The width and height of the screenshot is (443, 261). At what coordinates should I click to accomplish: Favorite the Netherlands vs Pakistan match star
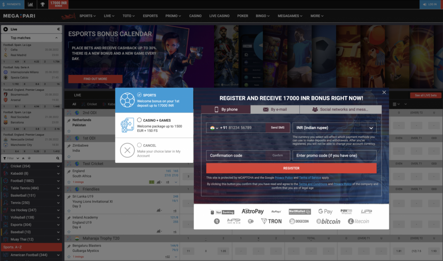[x=69, y=131]
